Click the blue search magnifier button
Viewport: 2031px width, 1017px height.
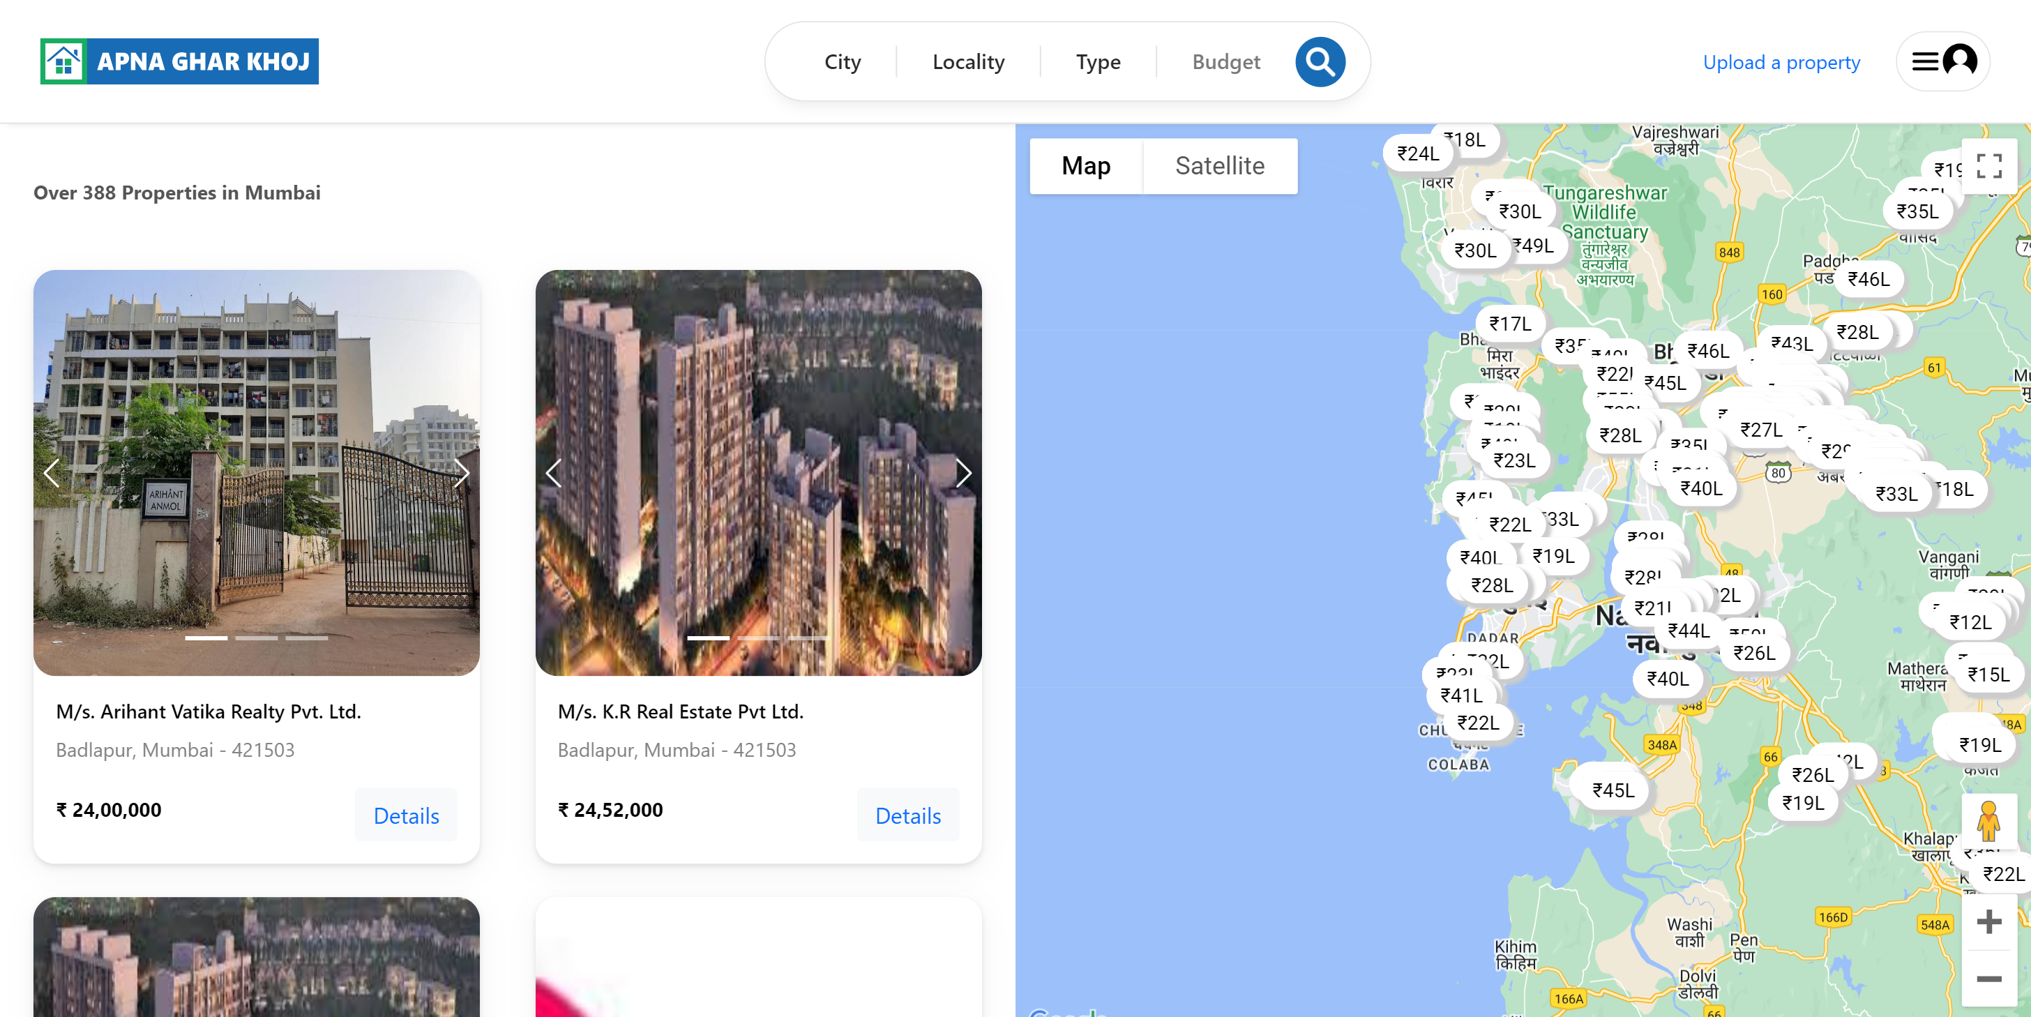1320,61
